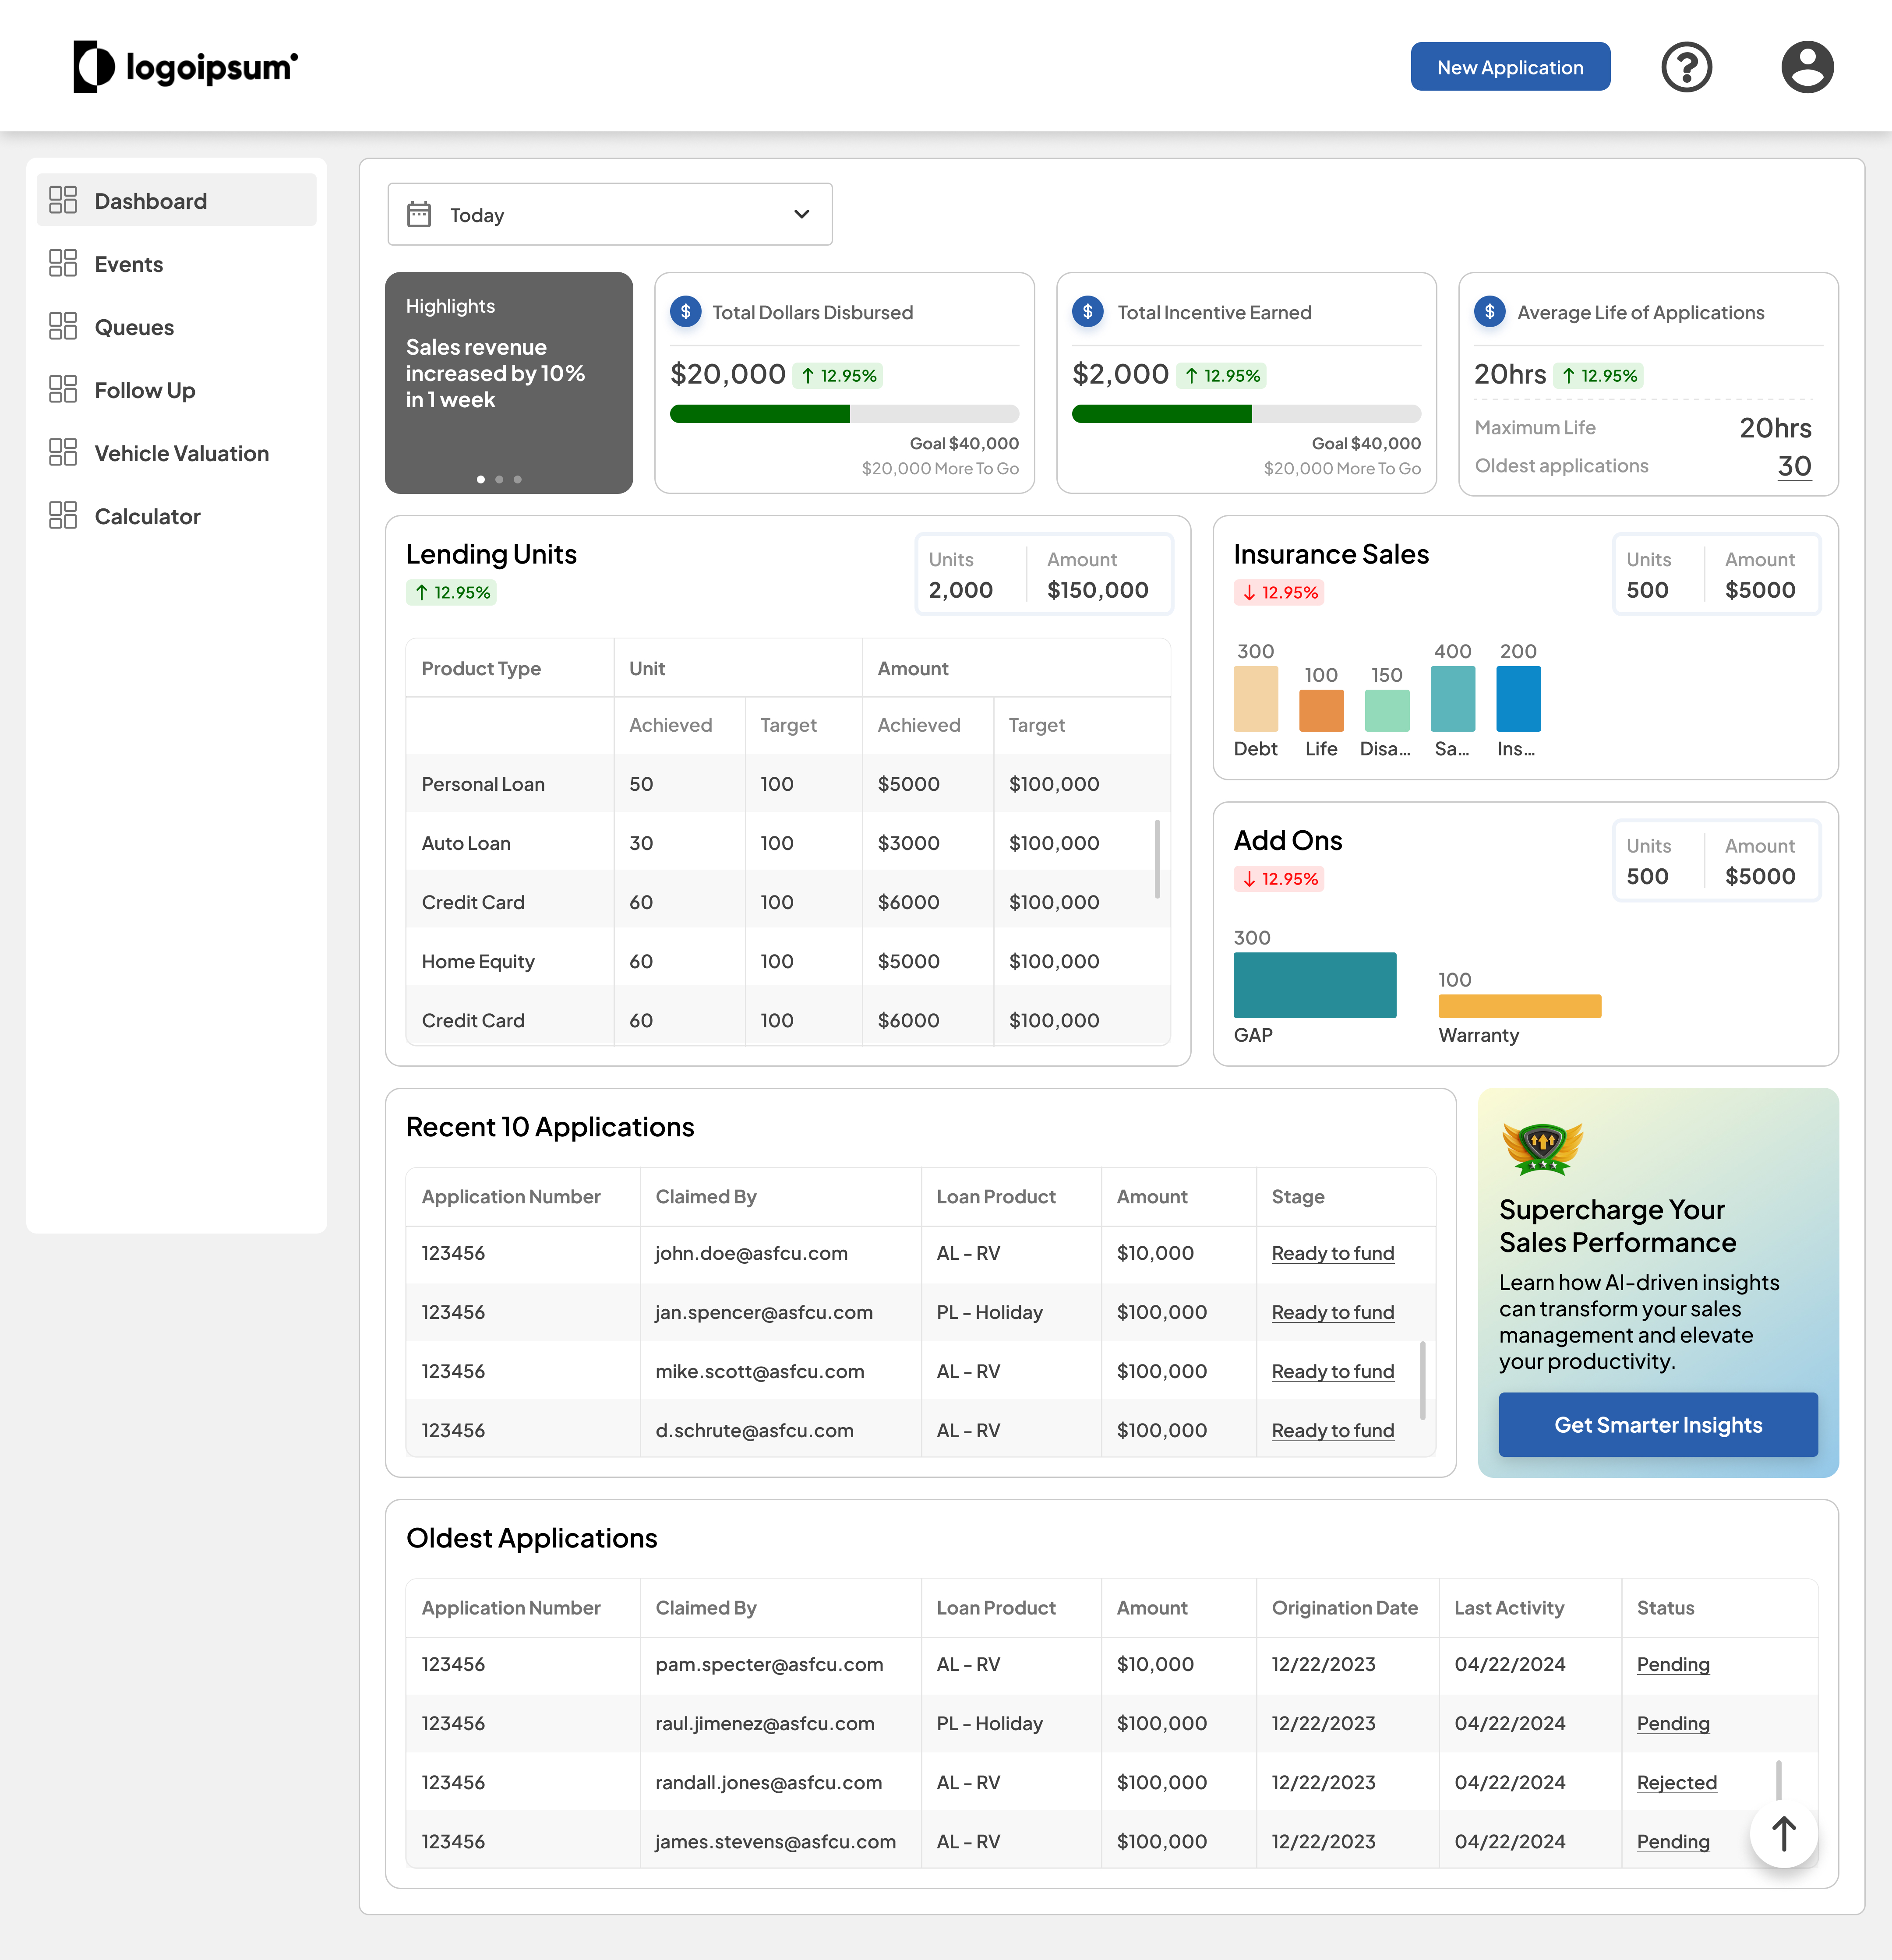This screenshot has width=1892, height=1960.
Task: Click the Lending Units table scrollbar
Action: click(1157, 859)
